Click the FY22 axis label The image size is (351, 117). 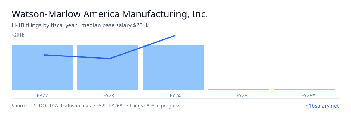pos(42,96)
